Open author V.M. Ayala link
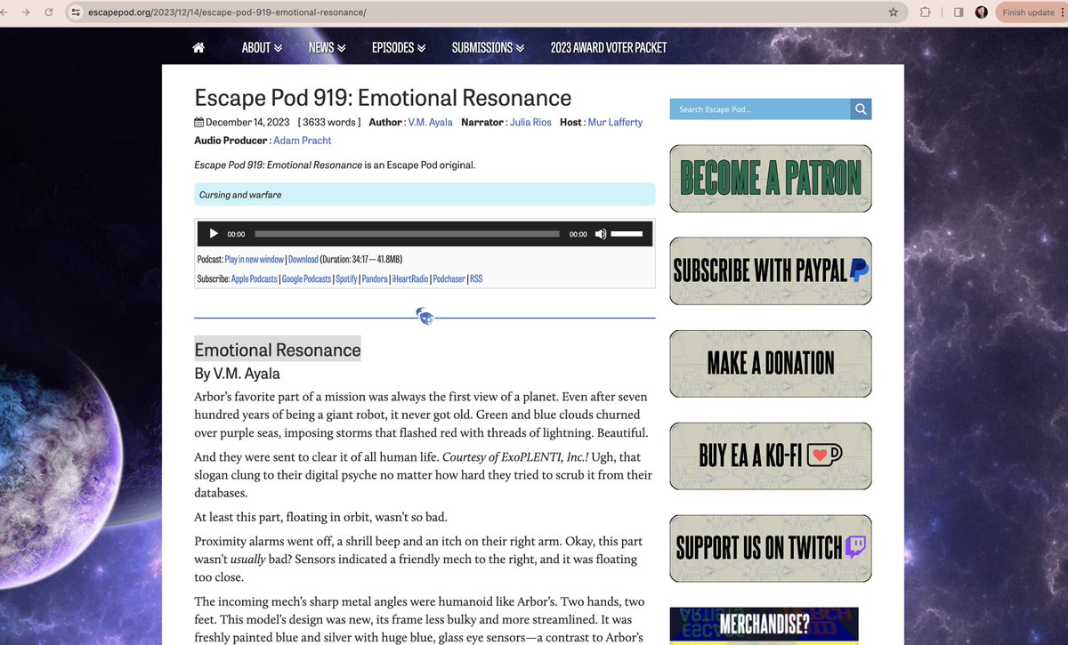Image resolution: width=1068 pixels, height=645 pixels. tap(430, 122)
